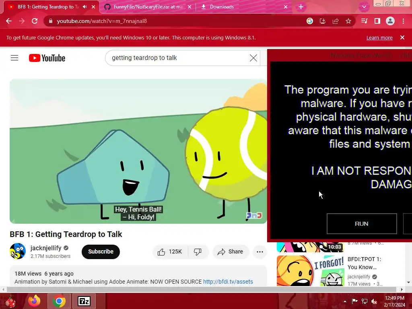The width and height of the screenshot is (412, 309).
Task: Open the BFDI:TPOT 1 recommended video thumbnail
Action: 311,271
